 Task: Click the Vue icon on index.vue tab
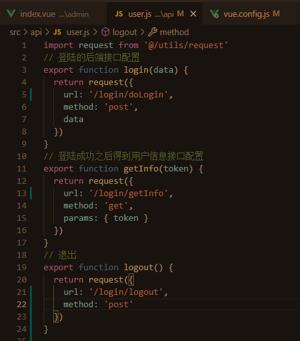[11, 14]
